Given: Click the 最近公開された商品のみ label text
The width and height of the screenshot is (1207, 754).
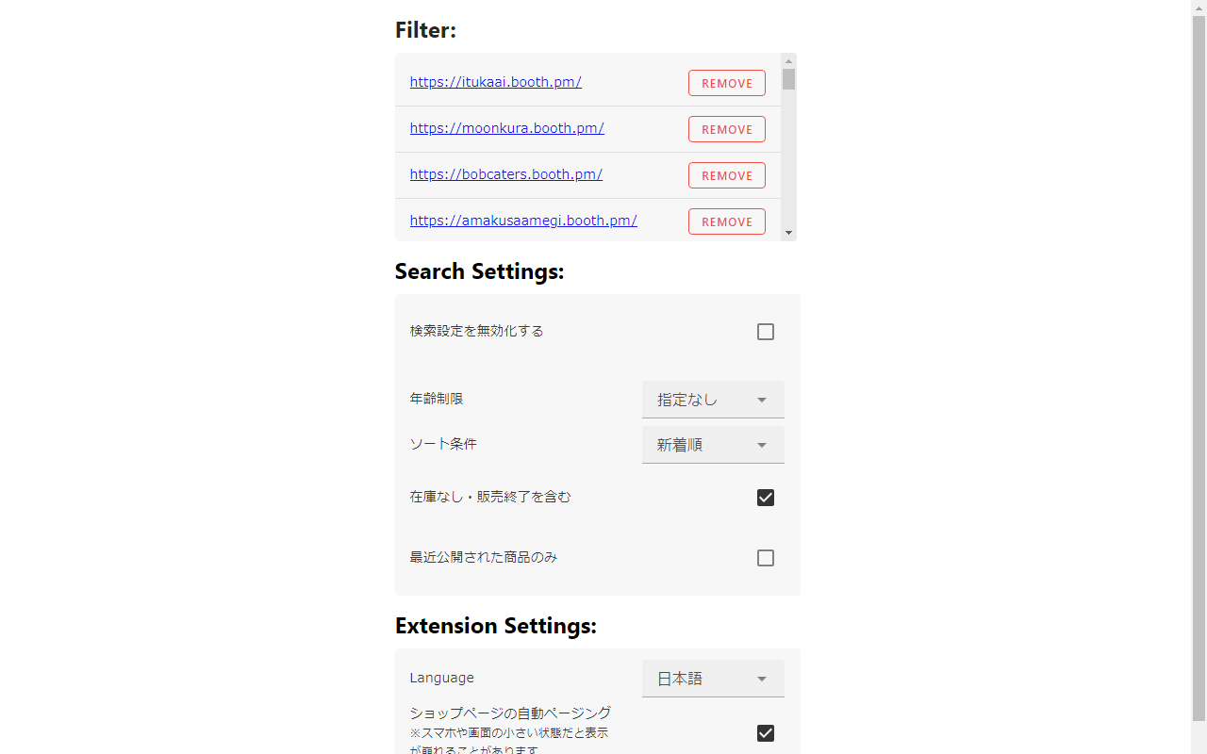Looking at the screenshot, I should click(484, 557).
